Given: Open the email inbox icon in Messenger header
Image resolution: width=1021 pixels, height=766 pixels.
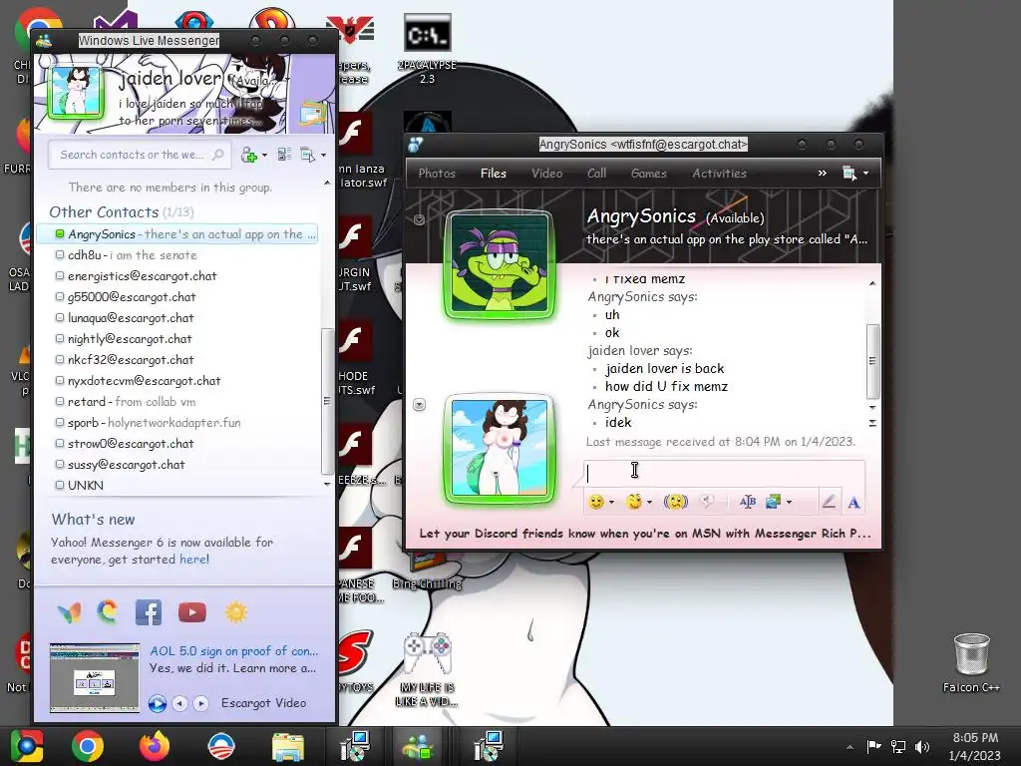Looking at the screenshot, I should pyautogui.click(x=312, y=113).
